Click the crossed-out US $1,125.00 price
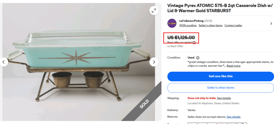 pyautogui.click(x=181, y=38)
